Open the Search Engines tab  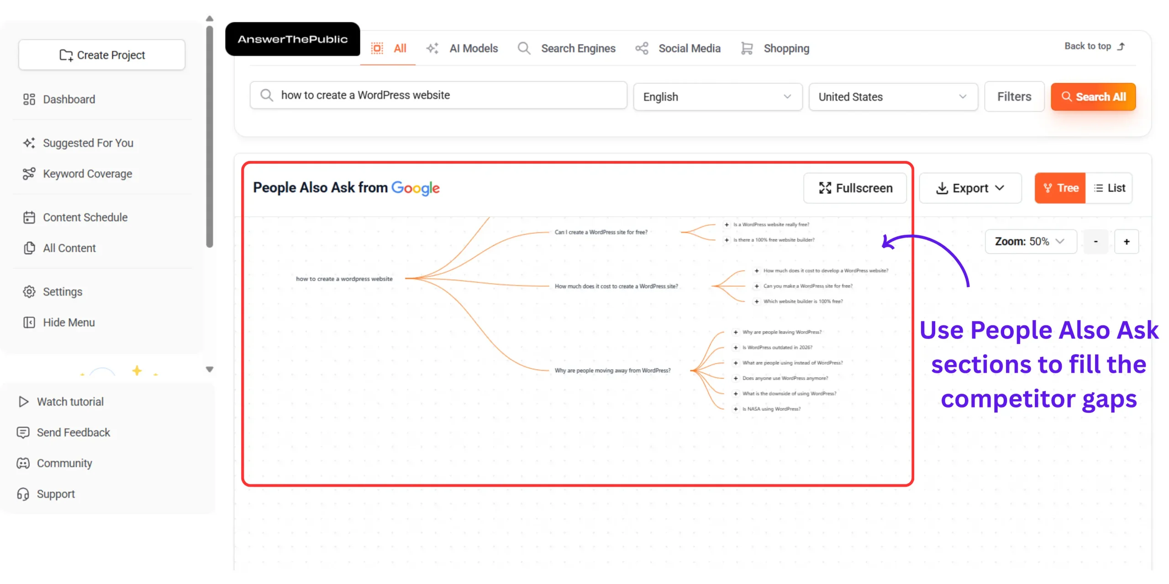567,48
